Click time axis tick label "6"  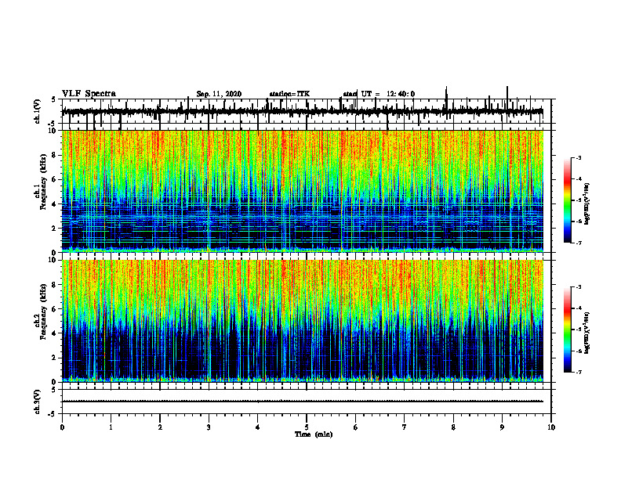(x=356, y=427)
